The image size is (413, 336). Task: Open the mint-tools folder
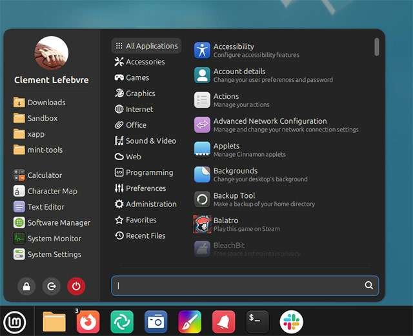click(x=38, y=150)
